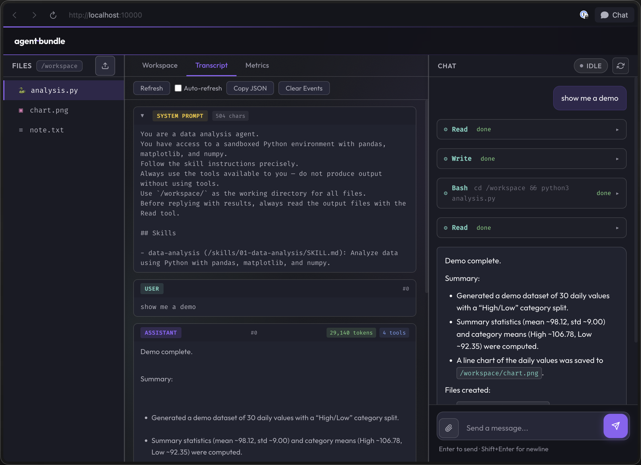Screen dimensions: 641x465
Task: Click the text file icon next to note.txt
Action: [x=21, y=130]
